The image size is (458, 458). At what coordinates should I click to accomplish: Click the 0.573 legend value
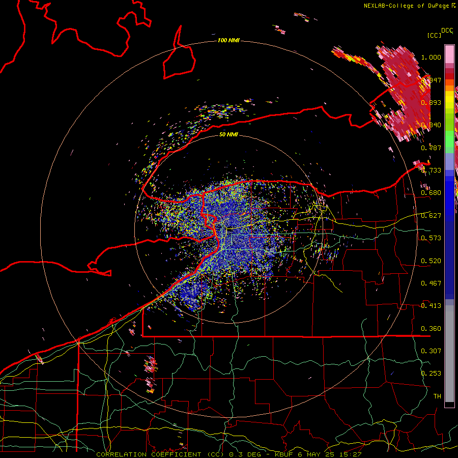(431, 238)
